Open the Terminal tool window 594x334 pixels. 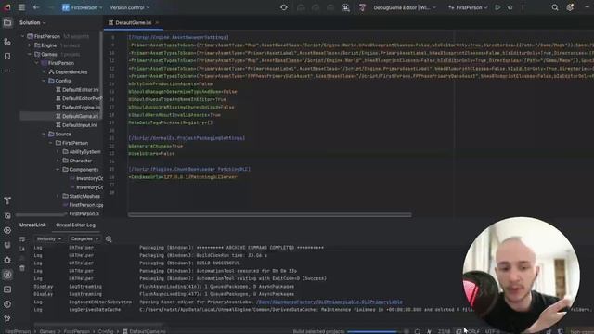click(7, 289)
